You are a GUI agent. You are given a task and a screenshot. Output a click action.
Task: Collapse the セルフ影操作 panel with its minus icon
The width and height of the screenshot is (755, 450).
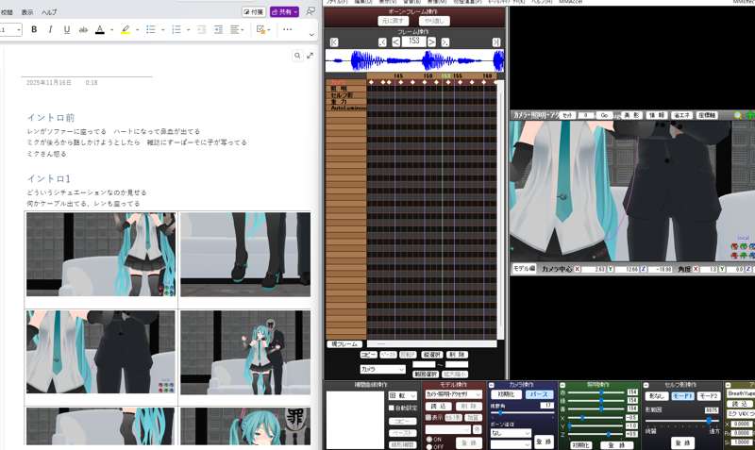coord(646,385)
